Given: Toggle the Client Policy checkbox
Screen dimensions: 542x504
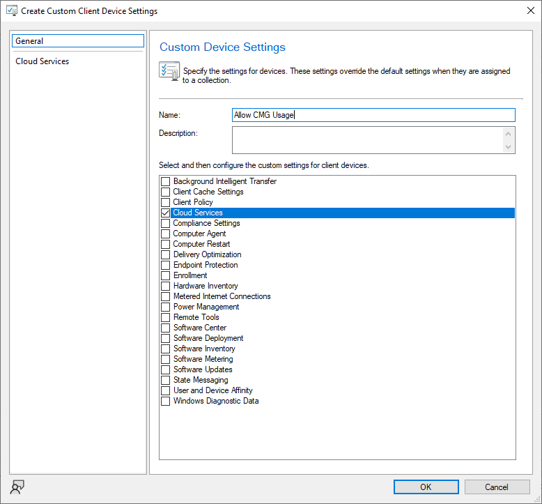Looking at the screenshot, I should pos(166,202).
